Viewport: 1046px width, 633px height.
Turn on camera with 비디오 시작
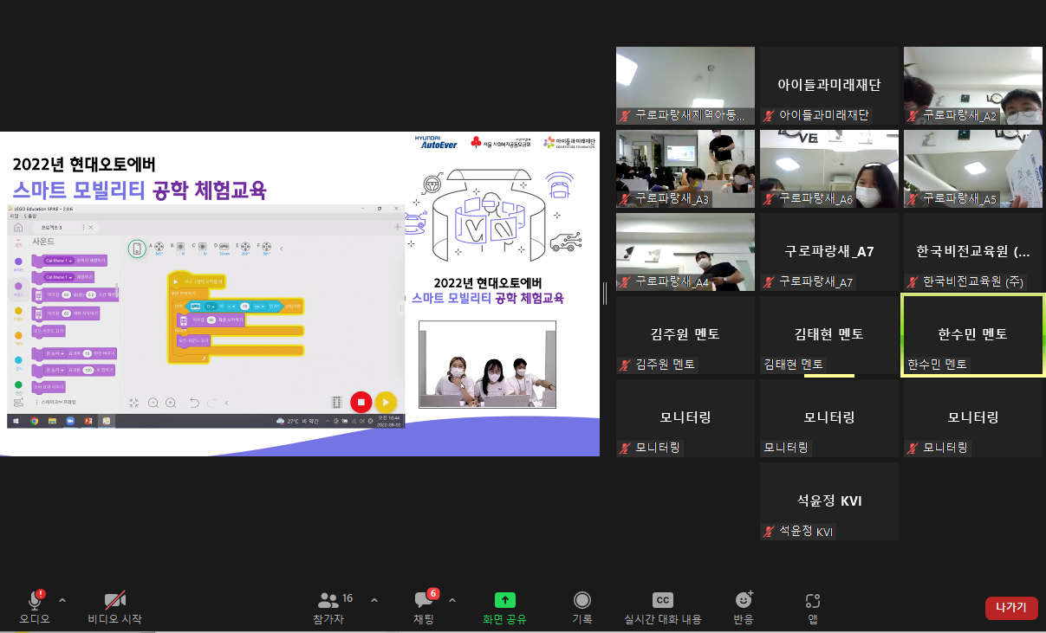click(114, 600)
